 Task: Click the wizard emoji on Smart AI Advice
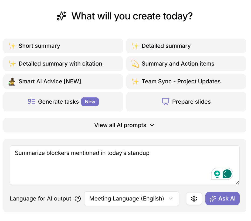point(12,81)
